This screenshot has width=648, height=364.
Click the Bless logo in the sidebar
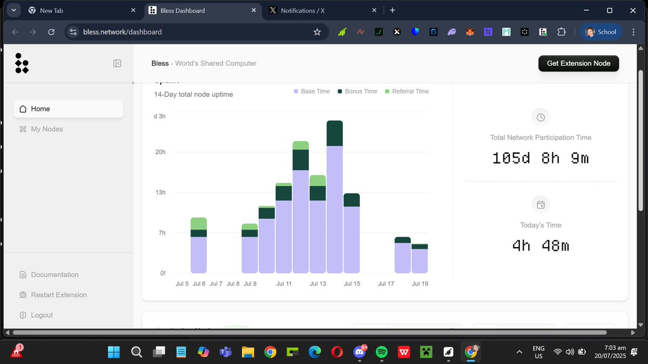[x=22, y=63]
